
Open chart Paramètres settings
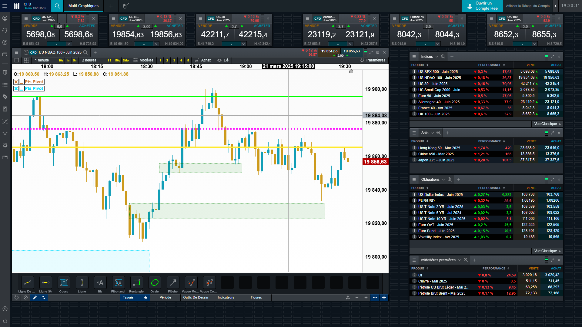click(373, 60)
